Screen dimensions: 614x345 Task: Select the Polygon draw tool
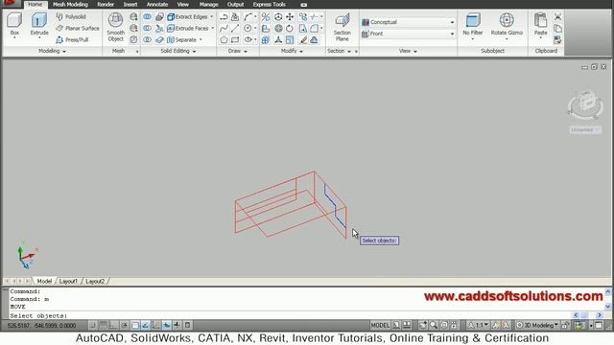pyautogui.click(x=224, y=39)
